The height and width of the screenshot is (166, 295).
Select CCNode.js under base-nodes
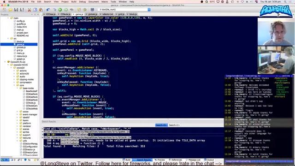coord(30,103)
